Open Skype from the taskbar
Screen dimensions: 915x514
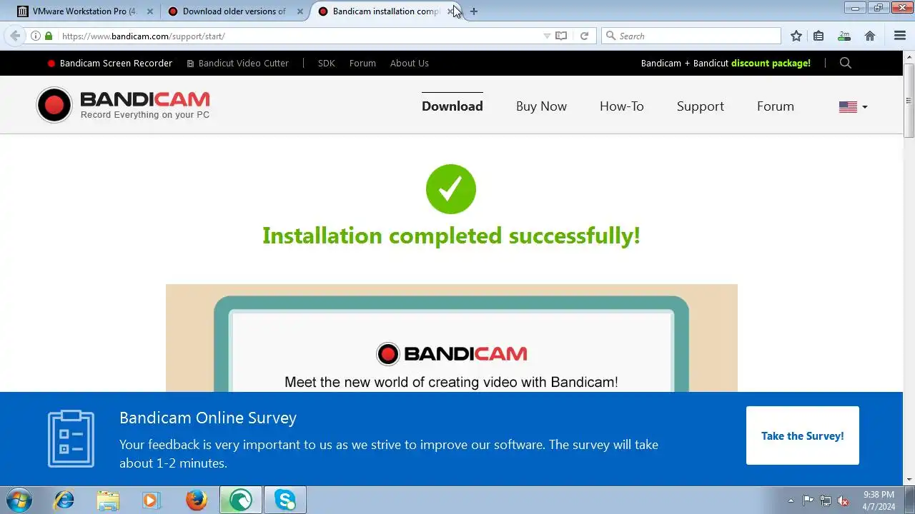coord(285,500)
